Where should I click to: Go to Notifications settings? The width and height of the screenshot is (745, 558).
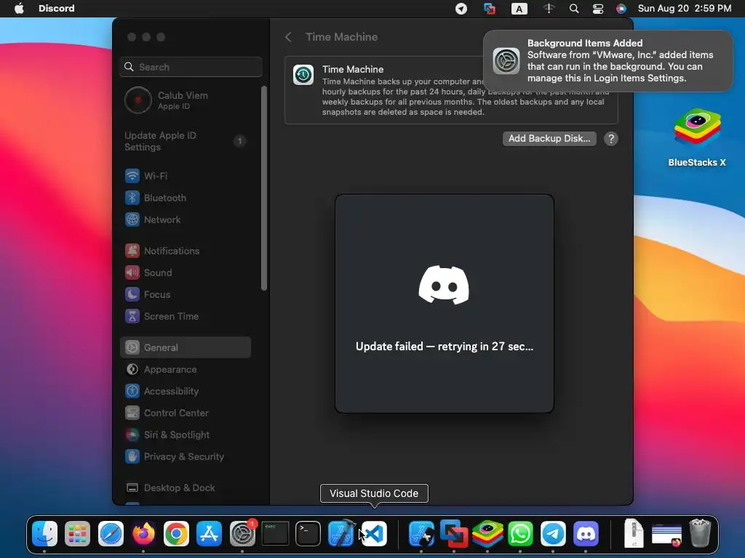pyautogui.click(x=186, y=251)
